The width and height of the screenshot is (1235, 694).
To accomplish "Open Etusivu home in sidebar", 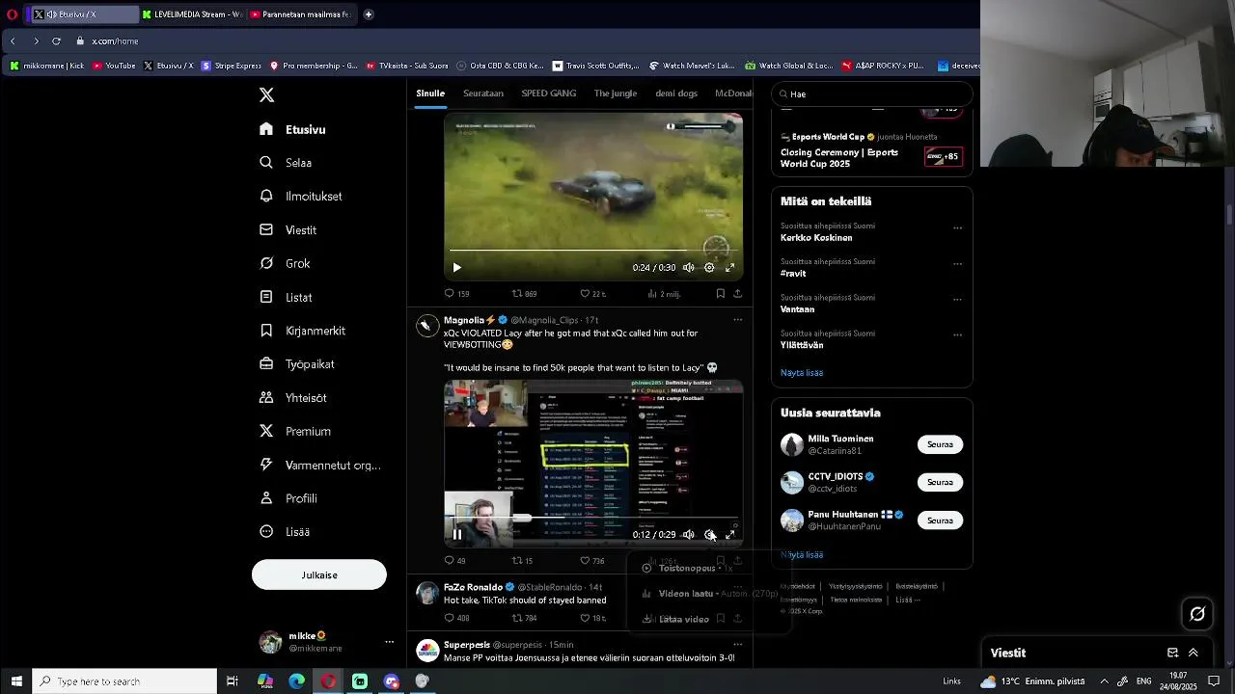I will point(292,129).
